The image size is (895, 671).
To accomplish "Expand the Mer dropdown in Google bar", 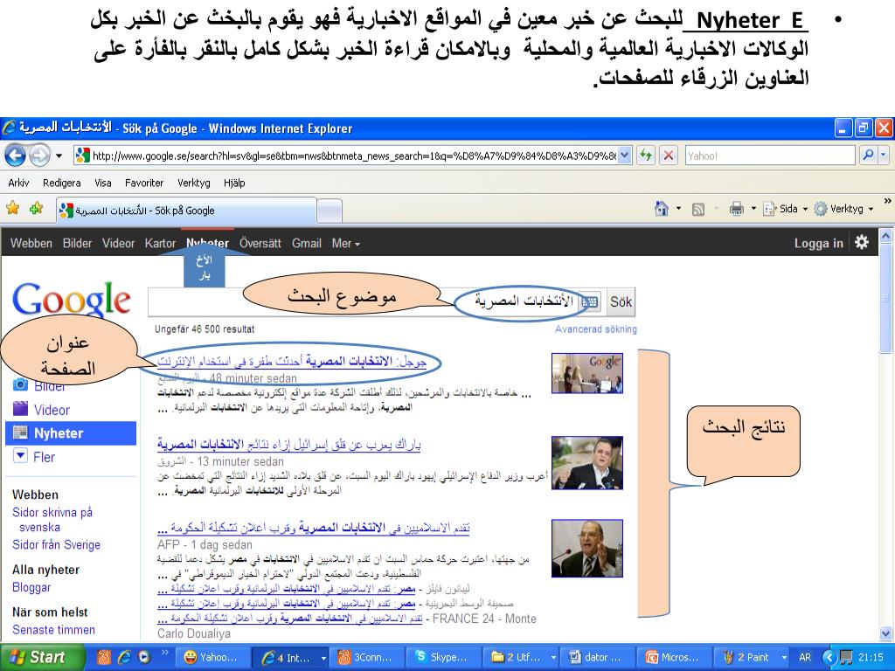I will click(346, 243).
